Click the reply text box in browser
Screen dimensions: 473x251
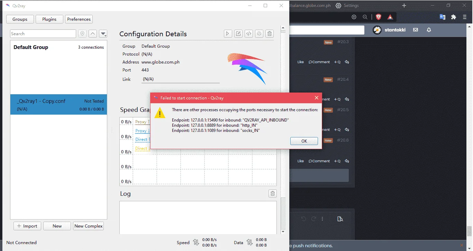(319, 175)
